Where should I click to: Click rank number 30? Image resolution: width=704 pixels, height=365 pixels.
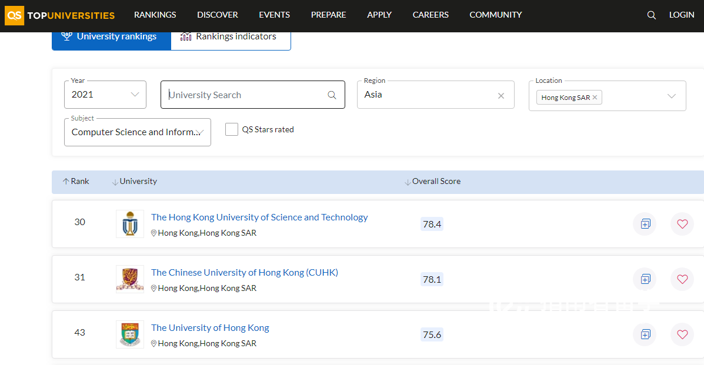pos(80,222)
